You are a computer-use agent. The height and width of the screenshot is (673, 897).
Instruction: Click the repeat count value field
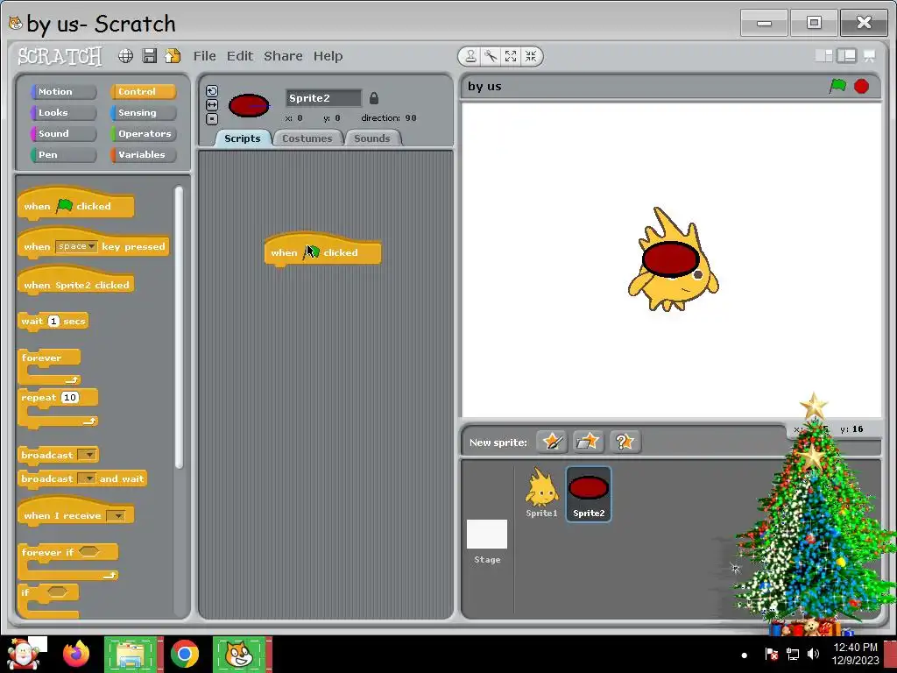coord(70,397)
